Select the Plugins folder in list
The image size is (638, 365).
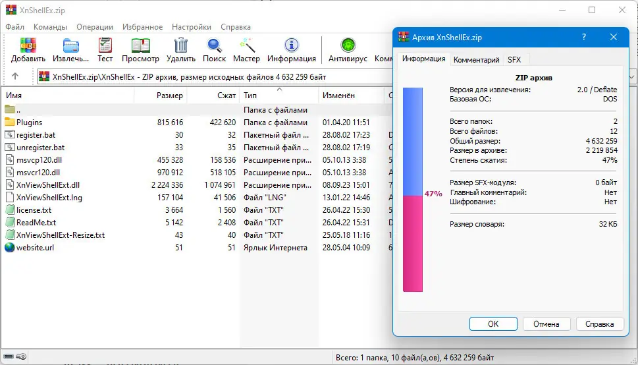[x=29, y=122]
